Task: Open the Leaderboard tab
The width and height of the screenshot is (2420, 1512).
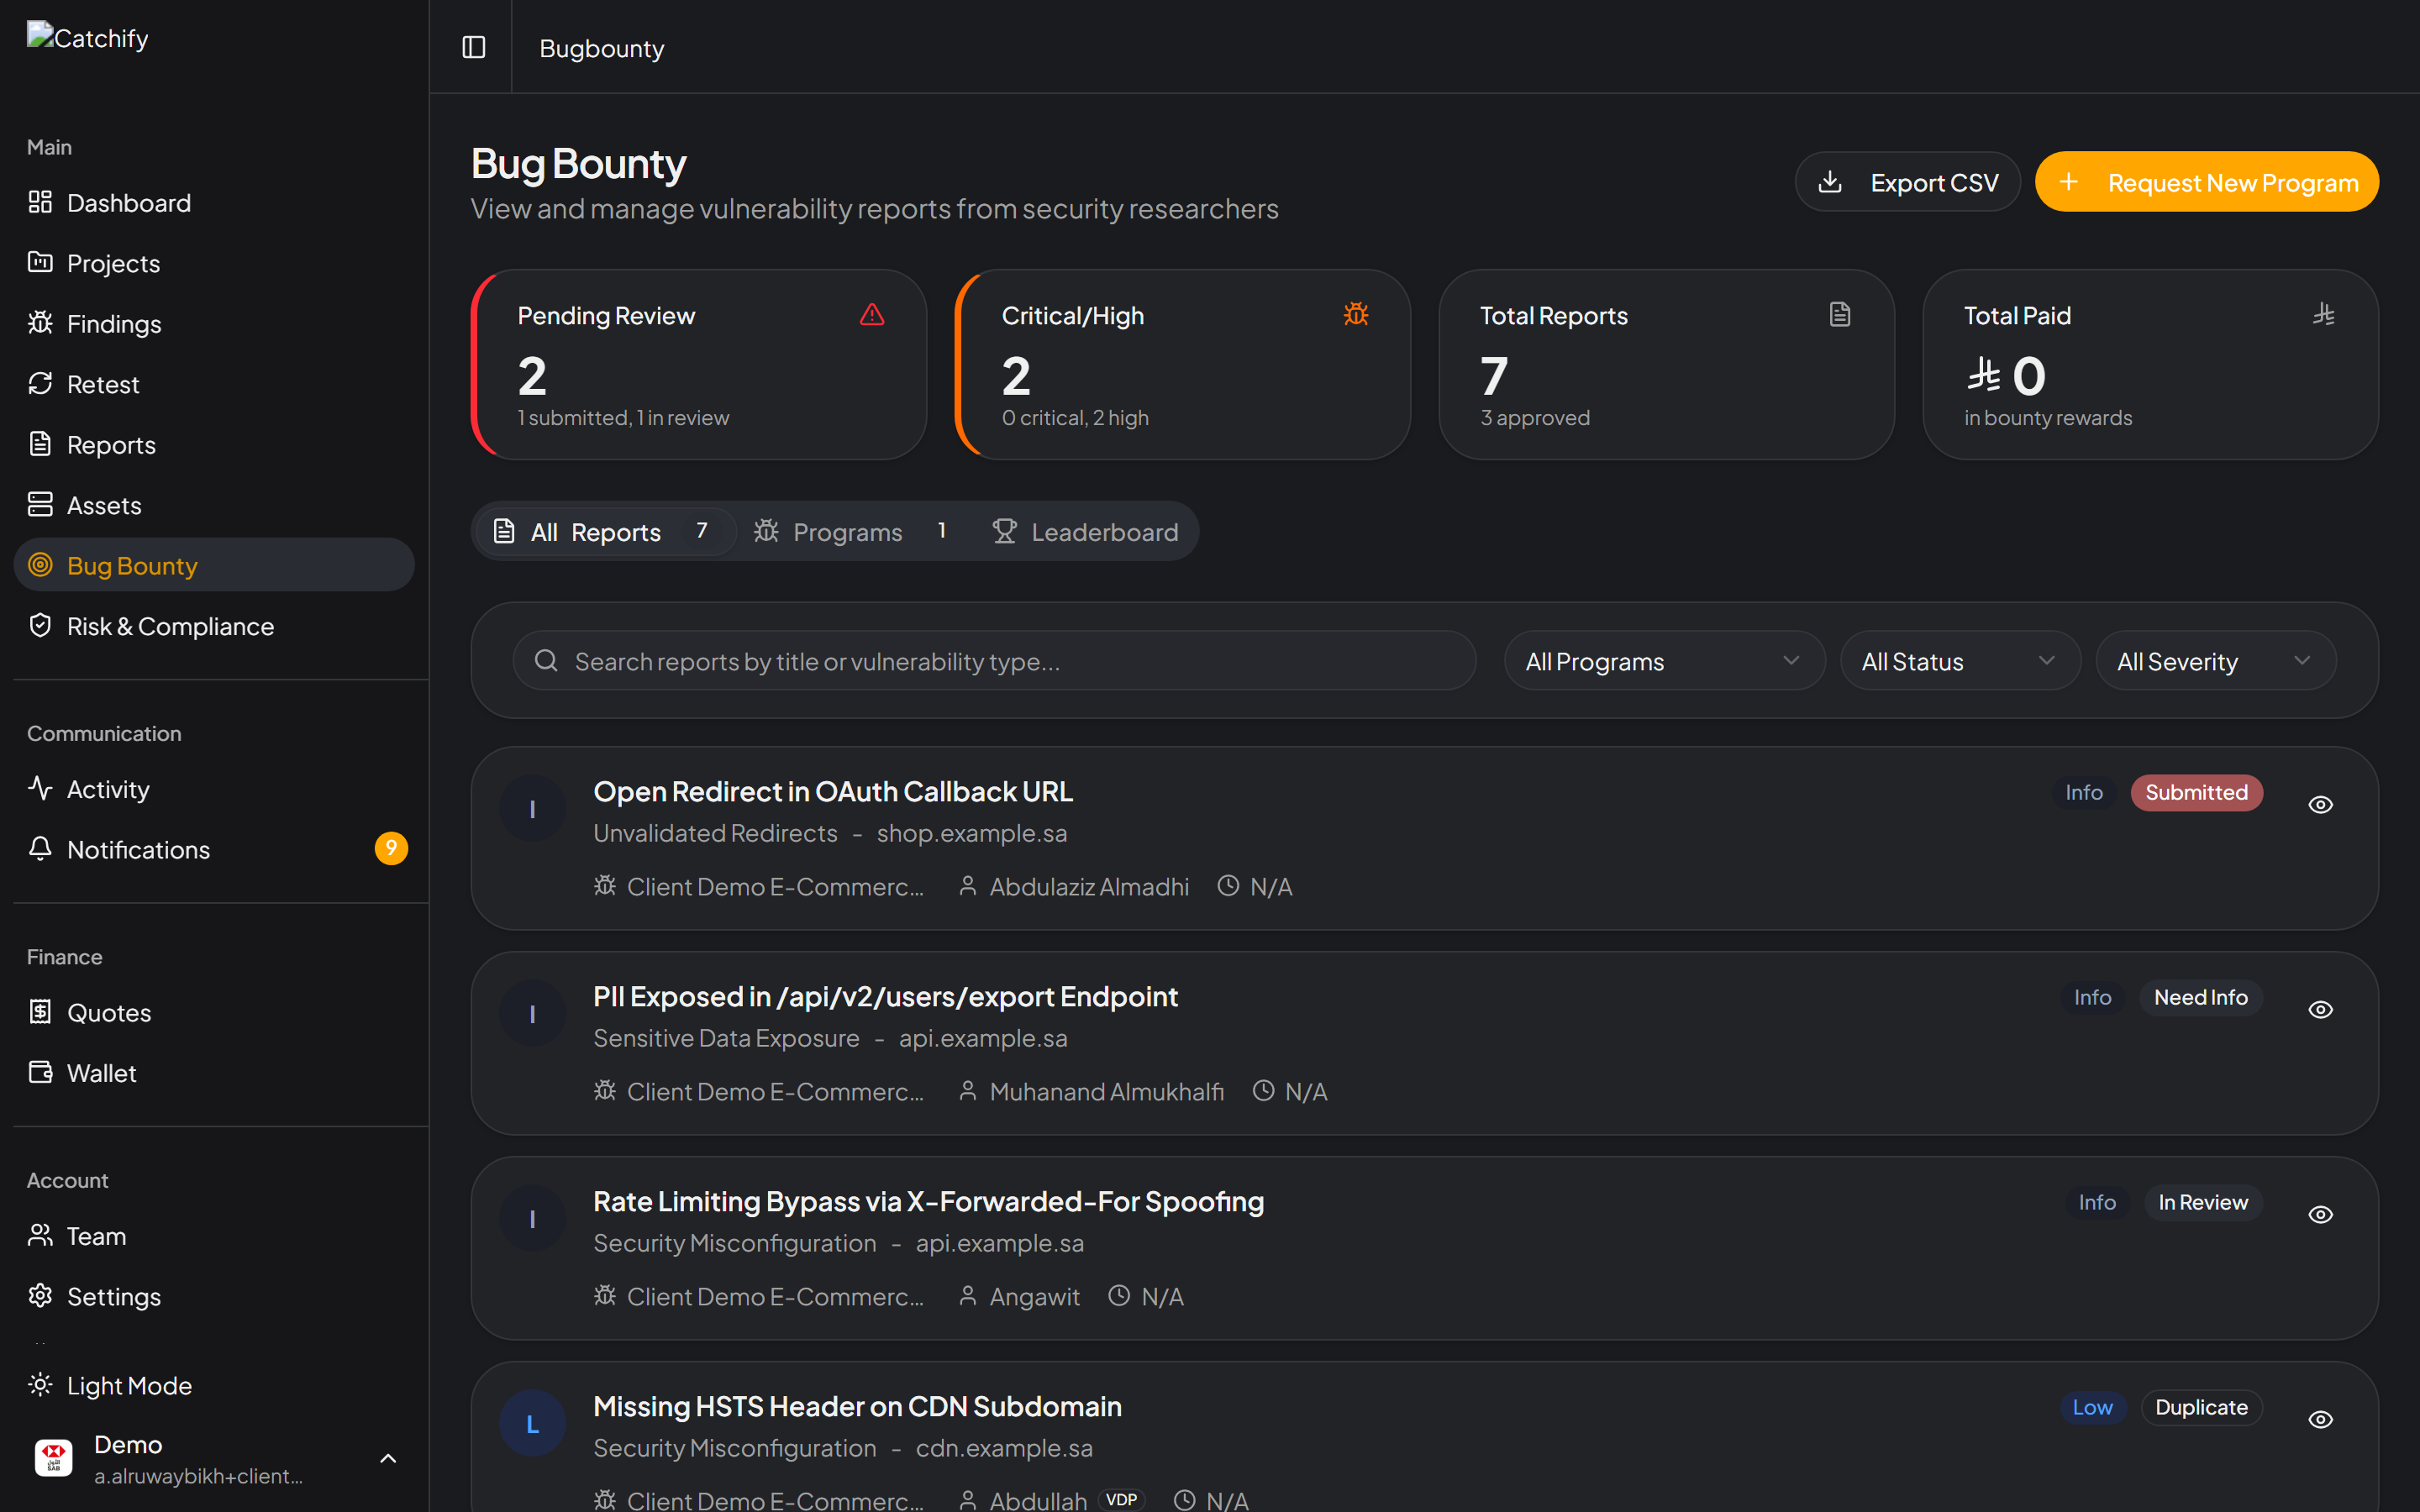Action: (1086, 531)
